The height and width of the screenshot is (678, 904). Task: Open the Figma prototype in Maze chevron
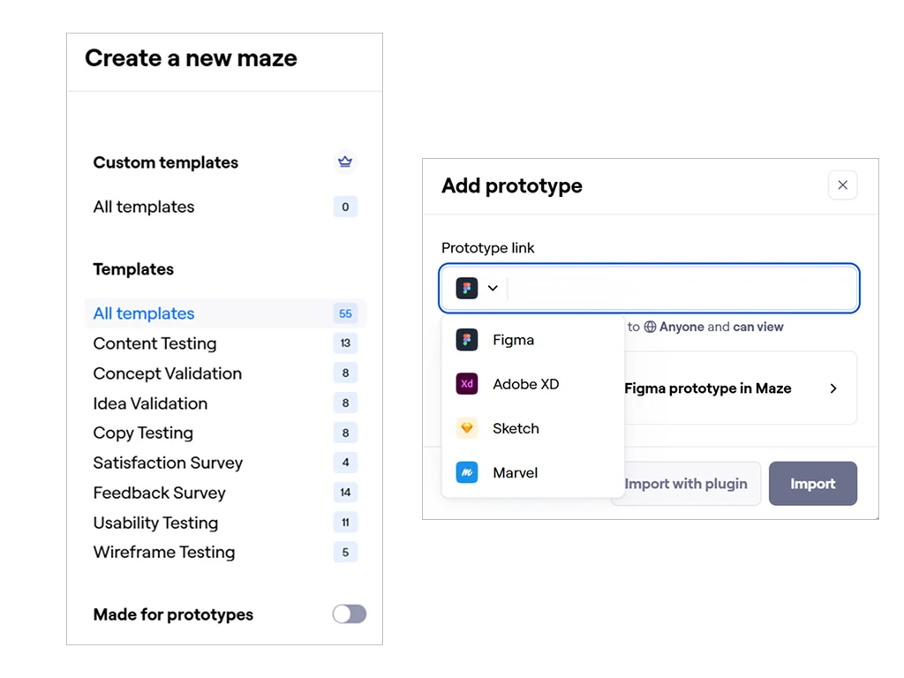(832, 388)
